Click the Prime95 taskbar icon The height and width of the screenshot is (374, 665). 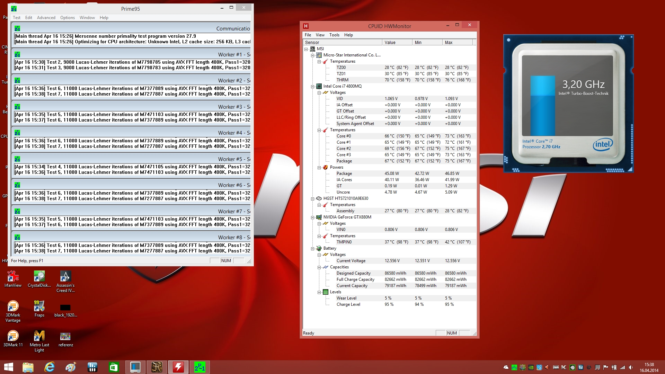coord(199,367)
